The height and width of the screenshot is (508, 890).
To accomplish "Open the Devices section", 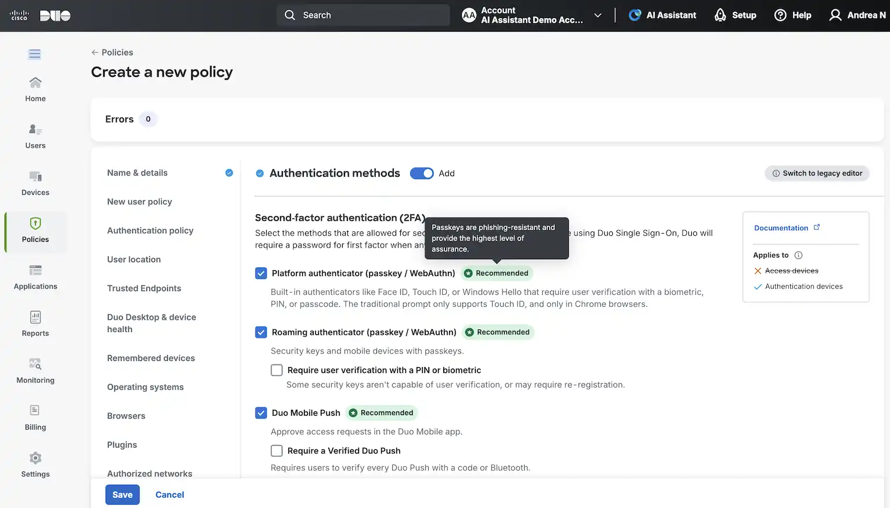I will (x=35, y=183).
